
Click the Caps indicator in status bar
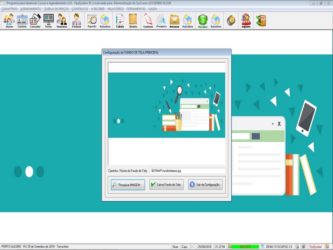click(x=184, y=247)
